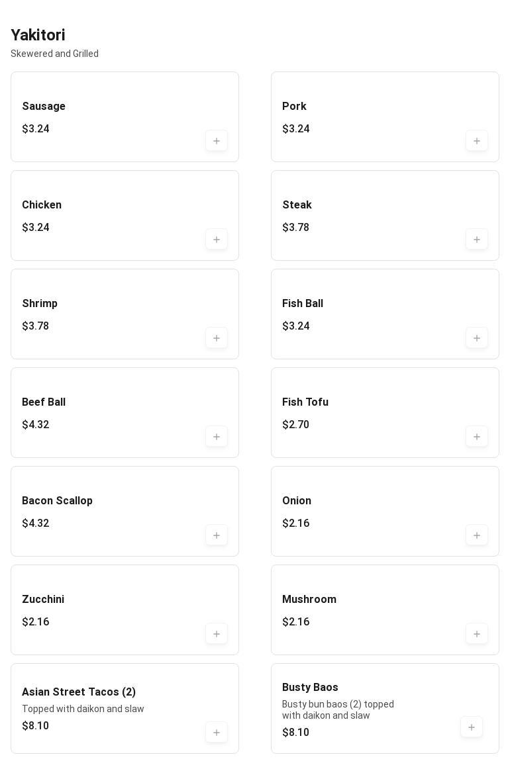Select the Mushroom item title
Image resolution: width=510 pixels, height=773 pixels.
[x=309, y=600]
